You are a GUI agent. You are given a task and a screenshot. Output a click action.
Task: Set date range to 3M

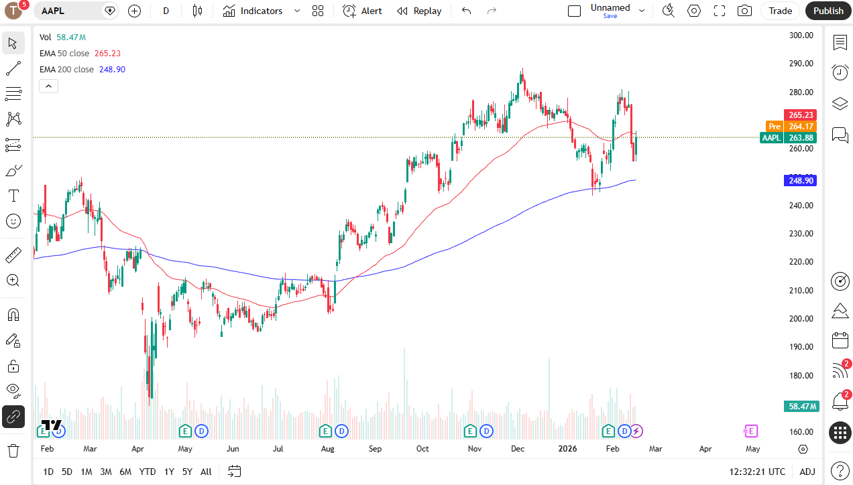click(x=106, y=472)
